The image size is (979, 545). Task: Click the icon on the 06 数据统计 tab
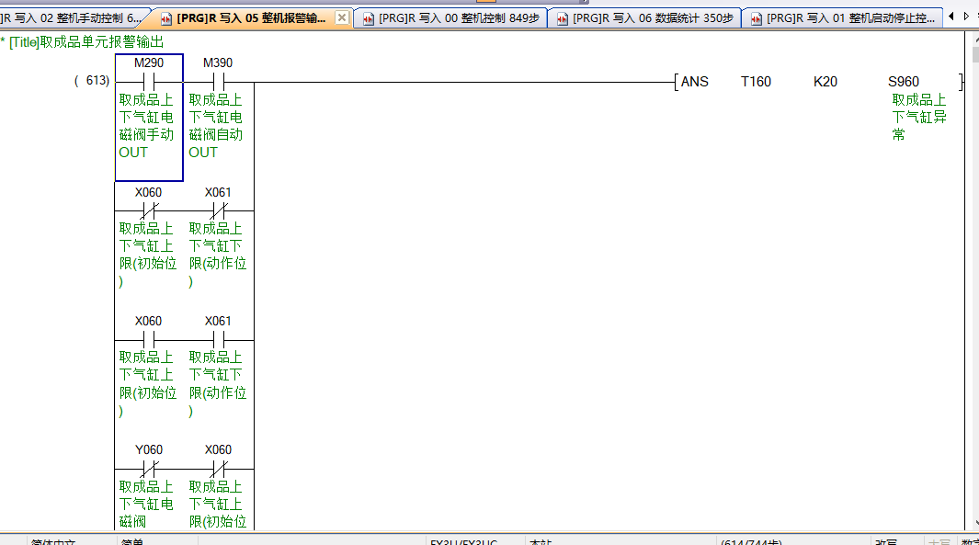[563, 18]
